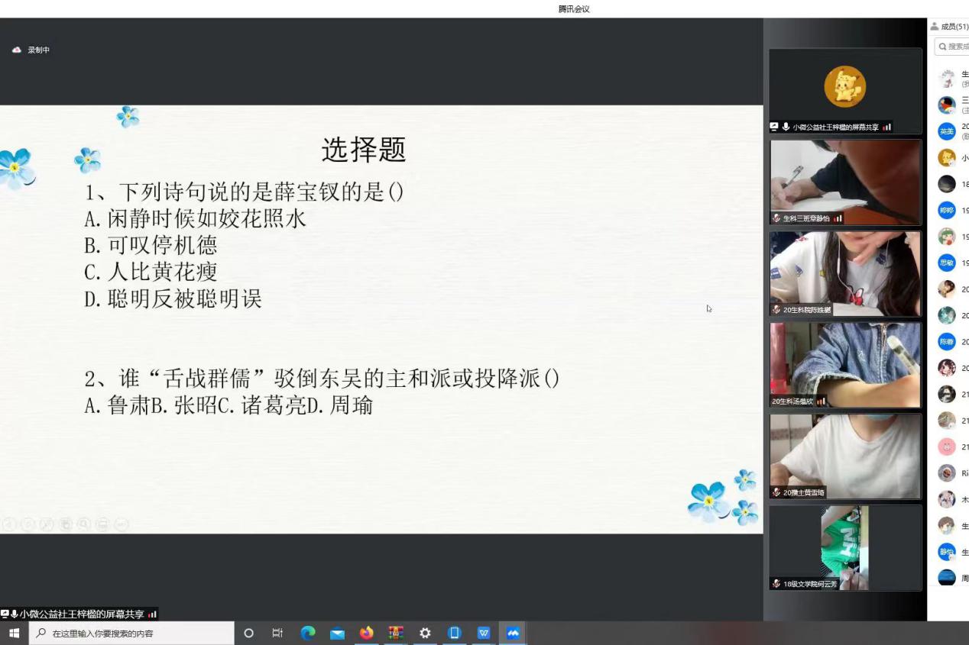Viewport: 969px width, 645px height.
Task: Select the blue 静怡 member avatar
Action: pos(947,552)
